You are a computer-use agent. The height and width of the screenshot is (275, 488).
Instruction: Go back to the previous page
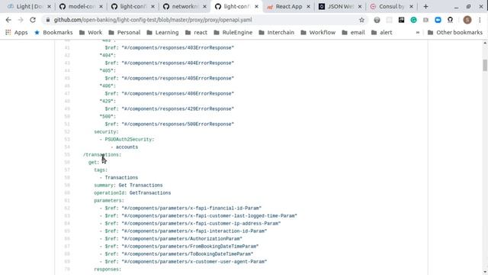(x=8, y=20)
